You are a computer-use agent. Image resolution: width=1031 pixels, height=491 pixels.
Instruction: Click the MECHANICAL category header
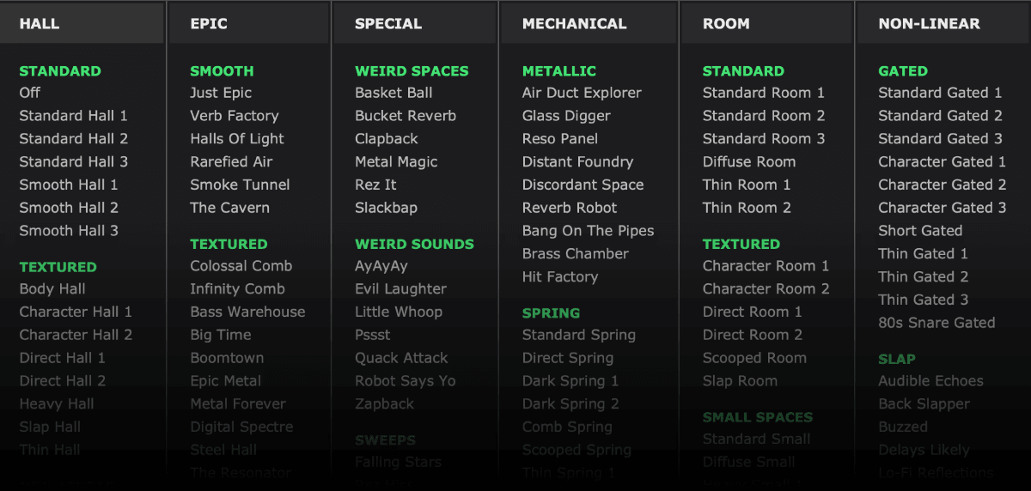tap(574, 23)
